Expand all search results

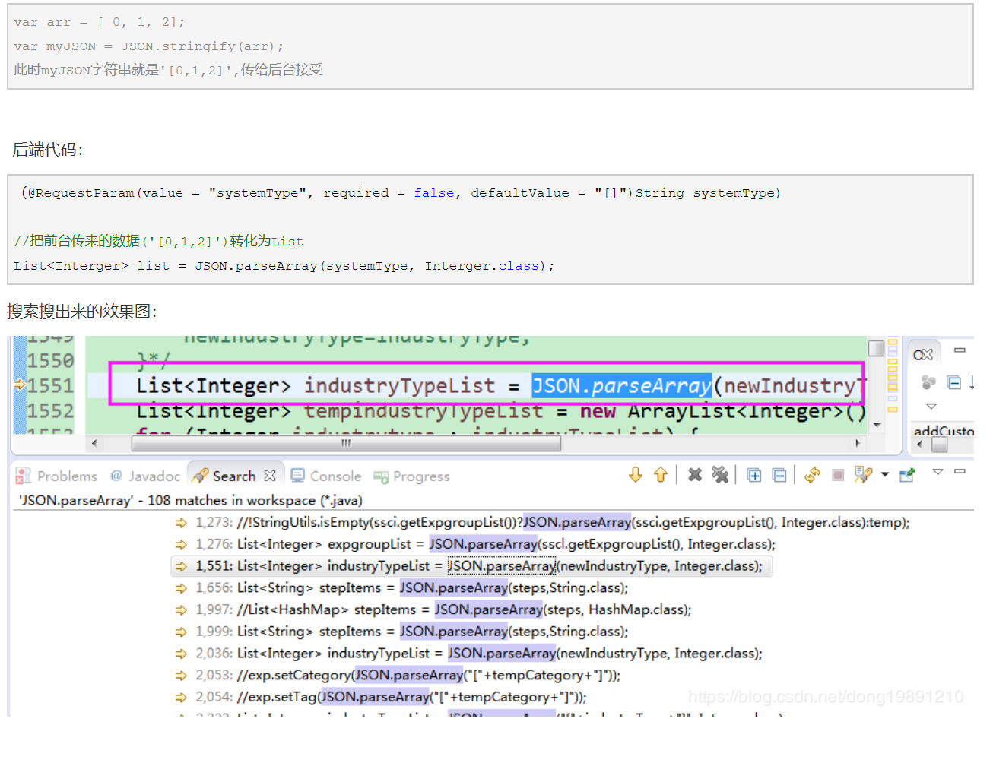pos(754,476)
